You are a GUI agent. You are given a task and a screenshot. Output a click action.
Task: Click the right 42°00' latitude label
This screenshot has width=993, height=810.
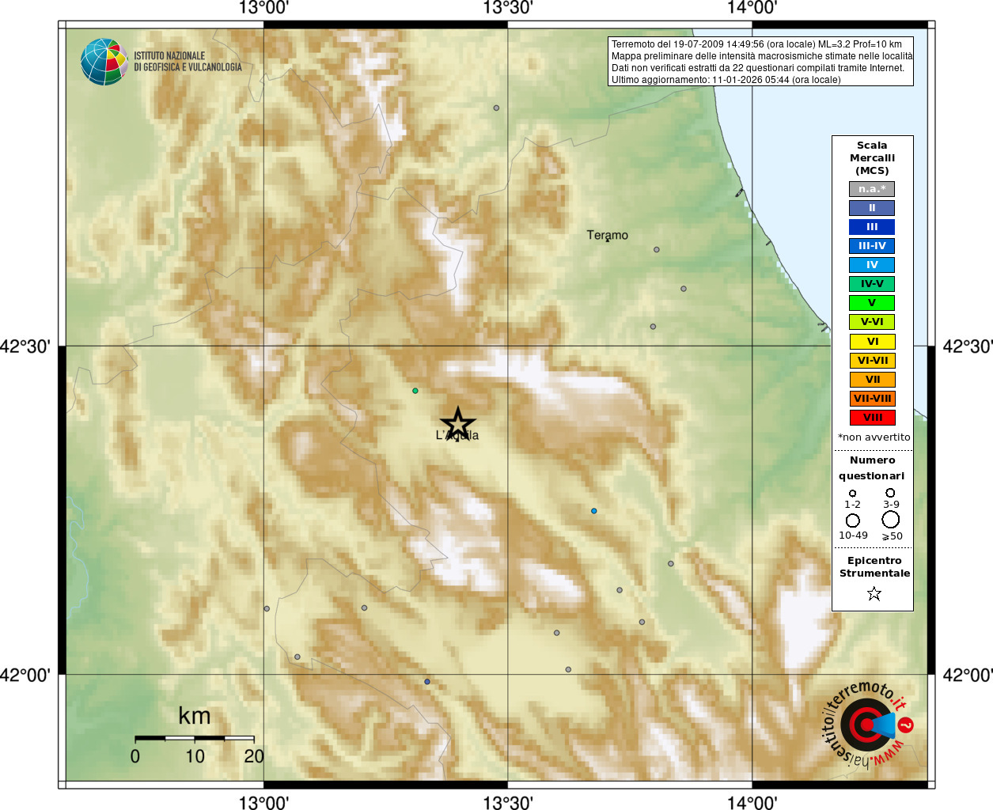(968, 675)
